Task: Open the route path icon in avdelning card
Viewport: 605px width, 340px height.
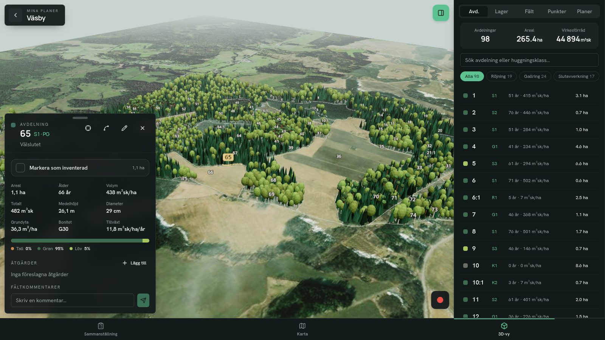Action: click(x=106, y=128)
